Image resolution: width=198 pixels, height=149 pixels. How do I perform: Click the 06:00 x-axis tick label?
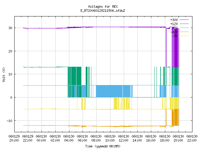pyautogui.click(x=83, y=138)
